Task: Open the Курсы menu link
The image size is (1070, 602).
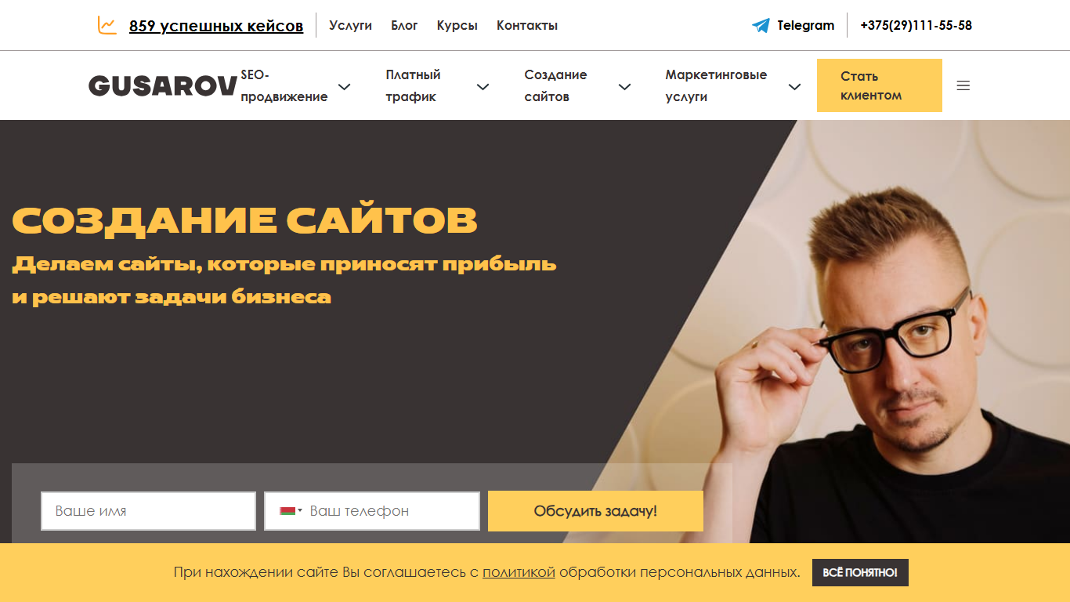Action: point(457,25)
